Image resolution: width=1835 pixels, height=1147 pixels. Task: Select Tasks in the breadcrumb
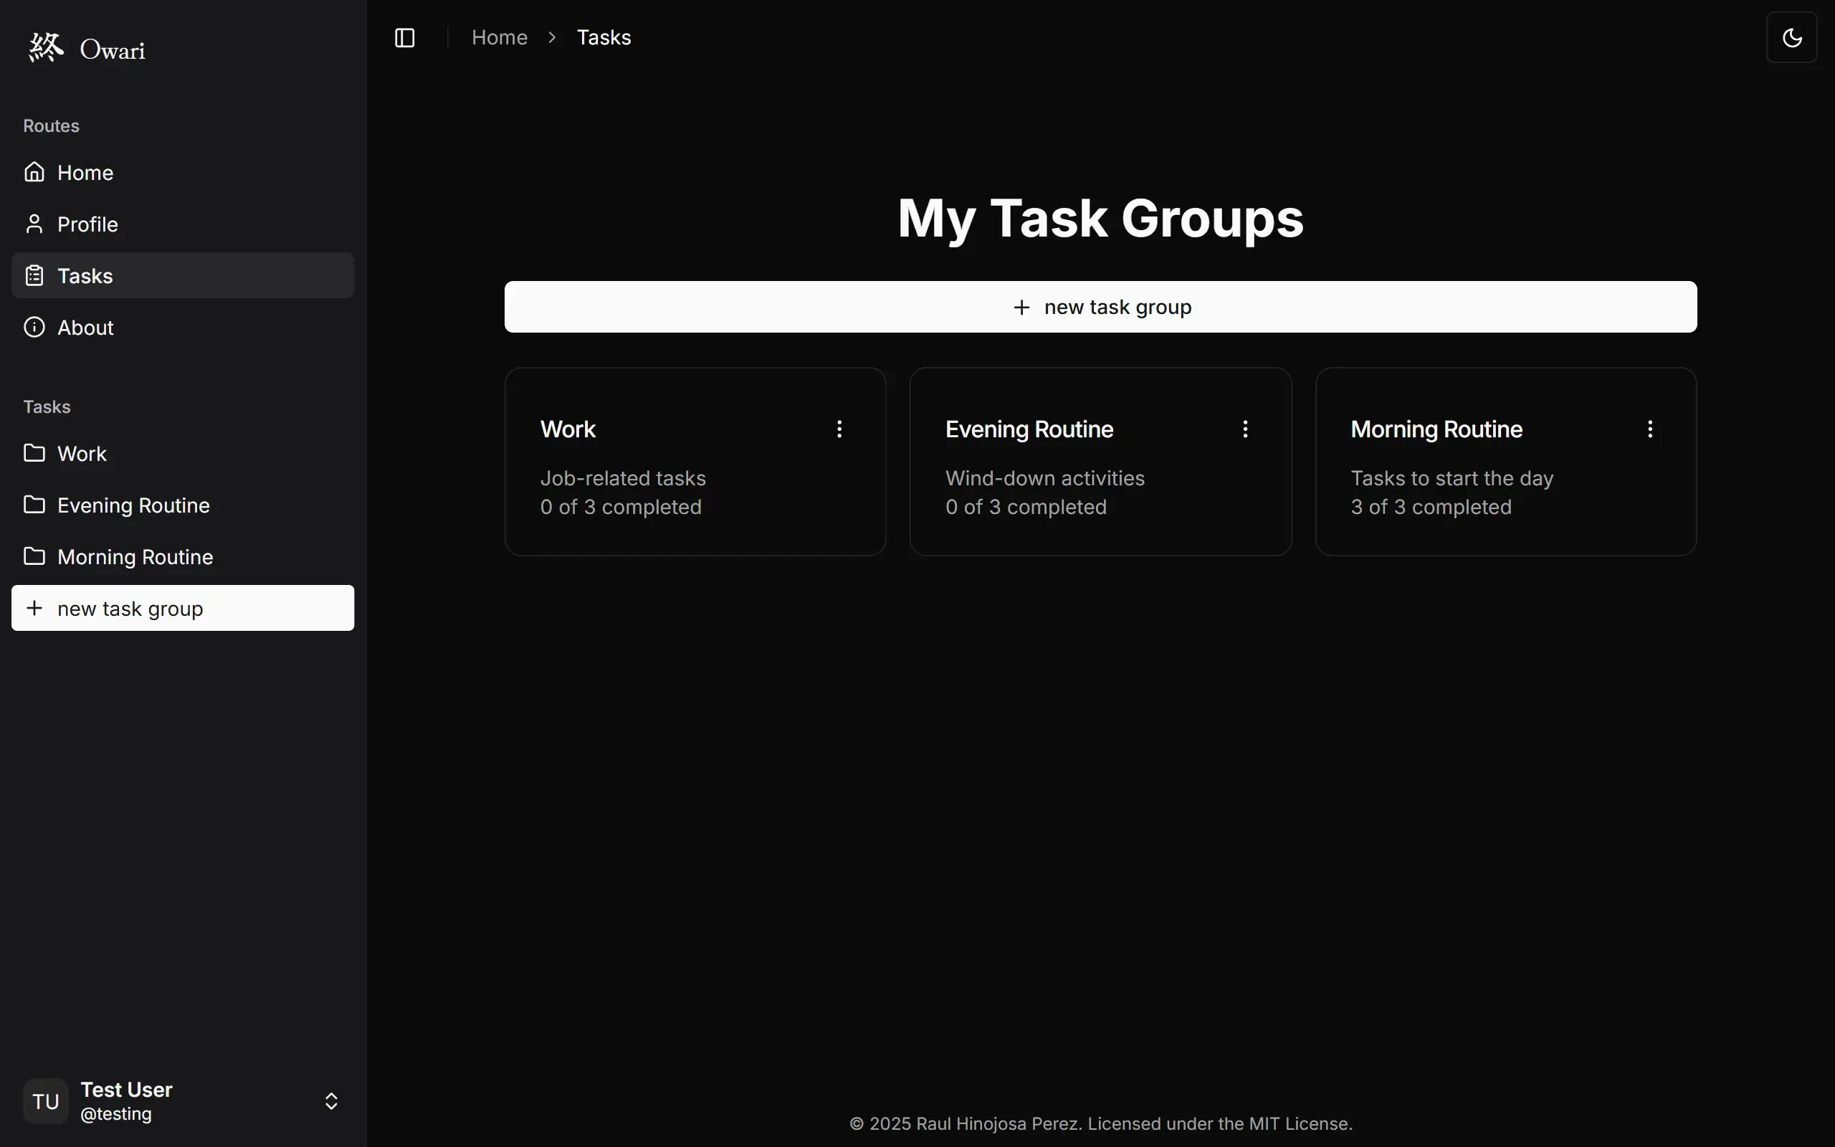click(x=604, y=37)
